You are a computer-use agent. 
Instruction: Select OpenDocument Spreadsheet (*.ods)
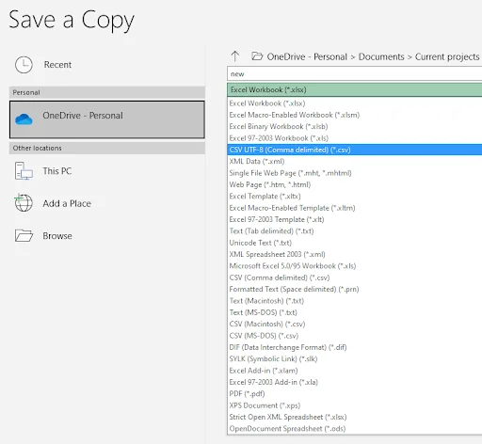point(355,428)
